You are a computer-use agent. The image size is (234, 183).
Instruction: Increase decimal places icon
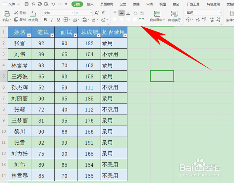[211, 20]
